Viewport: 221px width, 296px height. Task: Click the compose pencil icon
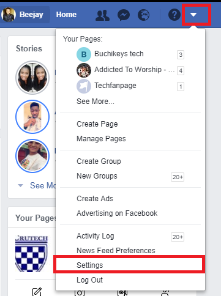coord(37,292)
